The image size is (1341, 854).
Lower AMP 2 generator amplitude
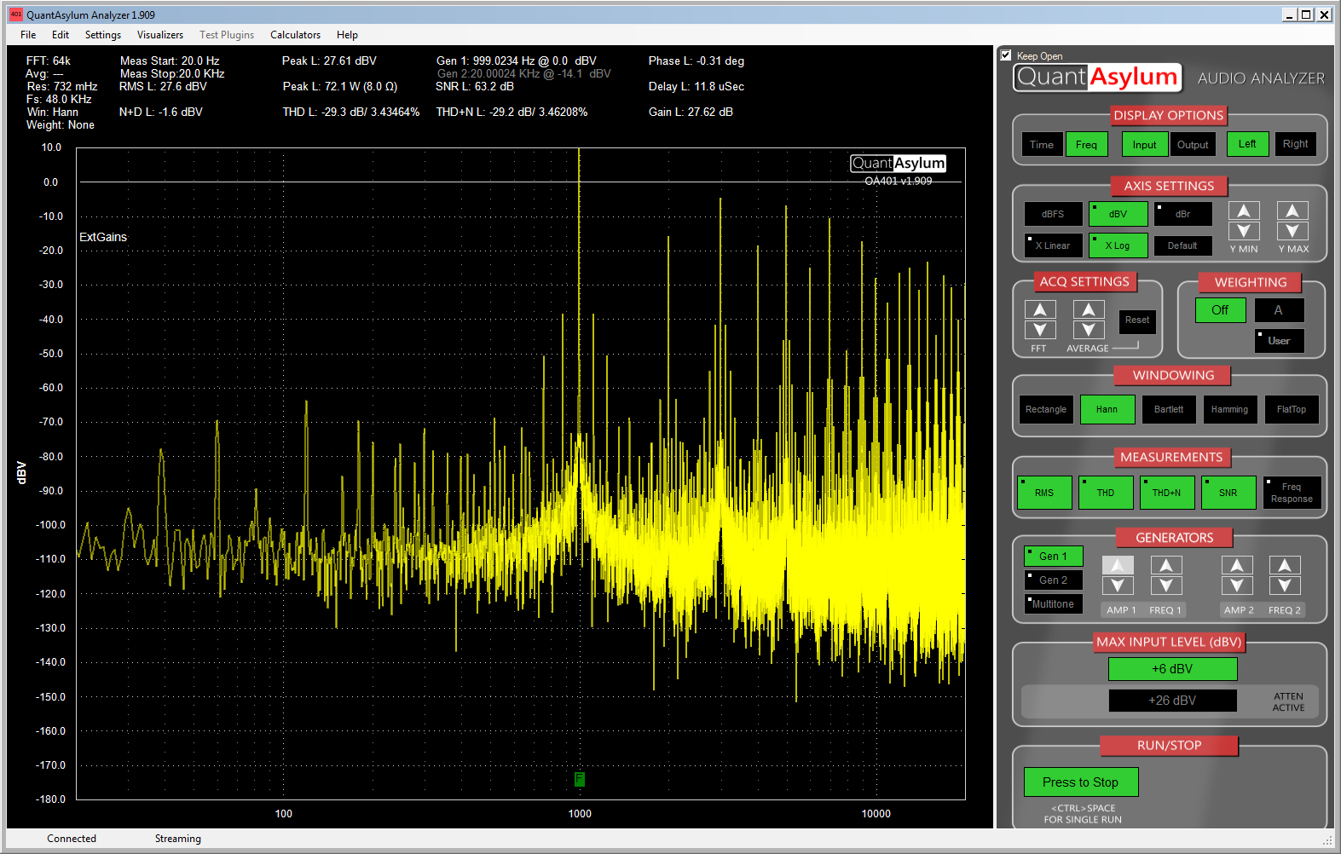click(1237, 586)
